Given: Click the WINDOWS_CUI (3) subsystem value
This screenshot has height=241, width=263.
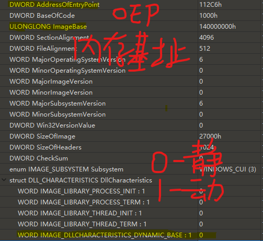Looking at the screenshot, I should [227, 169].
